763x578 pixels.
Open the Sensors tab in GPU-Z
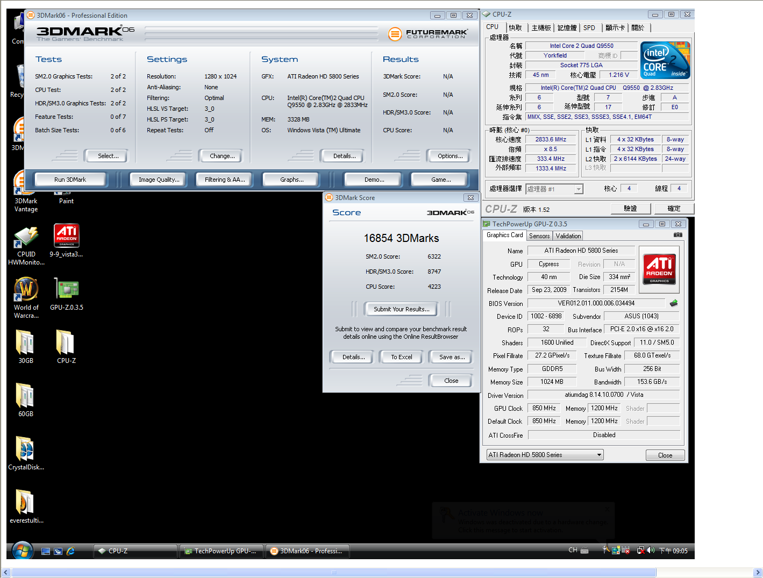[x=539, y=236]
